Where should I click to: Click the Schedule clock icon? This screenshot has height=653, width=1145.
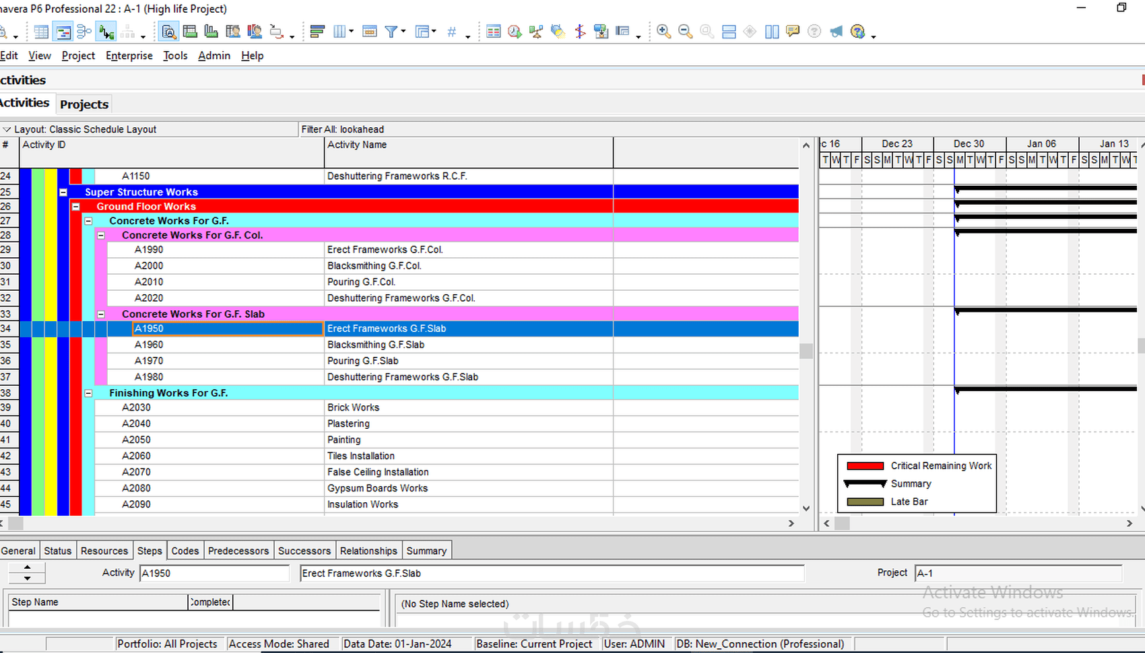(x=515, y=32)
